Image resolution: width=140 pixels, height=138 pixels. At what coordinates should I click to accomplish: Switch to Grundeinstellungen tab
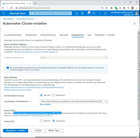13,35
